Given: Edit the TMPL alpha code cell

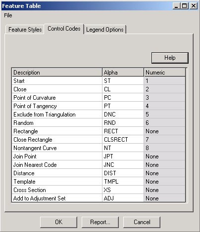Looking at the screenshot, I should click(x=123, y=182).
